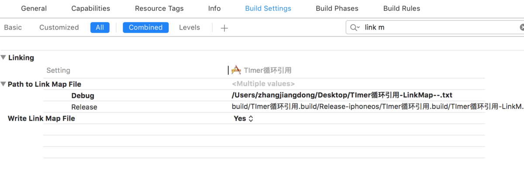Clear the search field with x icon
Screen dimensions: 524x169
[x=522, y=27]
